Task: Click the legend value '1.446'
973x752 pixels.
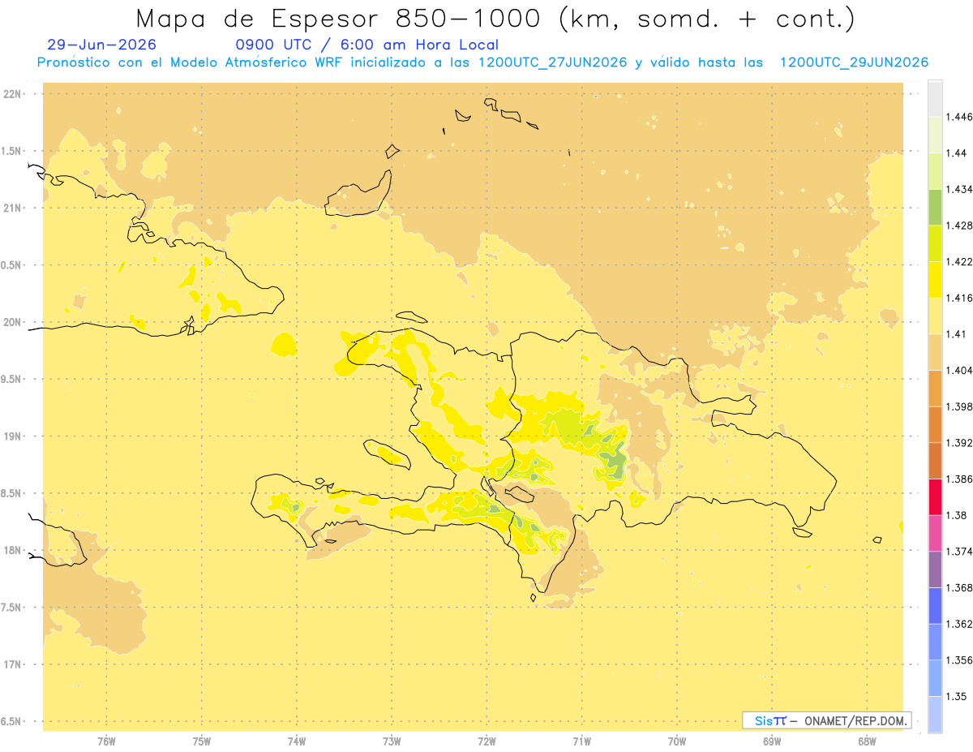Action: click(959, 117)
